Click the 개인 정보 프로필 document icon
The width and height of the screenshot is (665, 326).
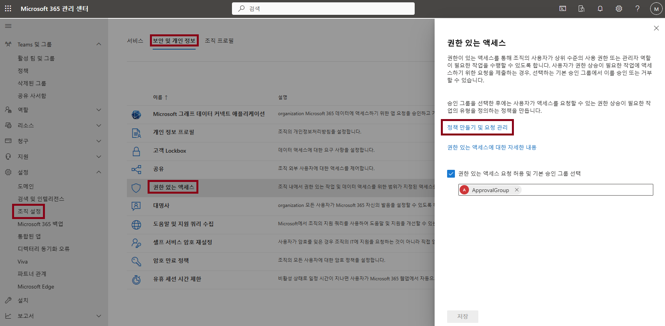[x=136, y=133]
